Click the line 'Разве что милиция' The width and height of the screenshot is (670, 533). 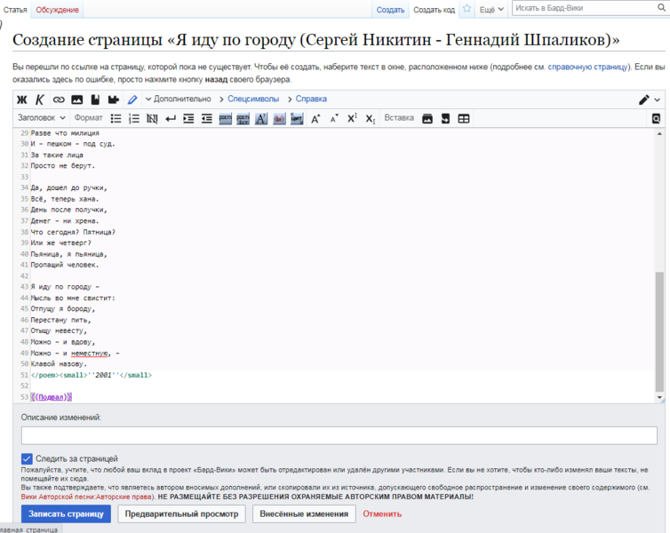(x=65, y=133)
